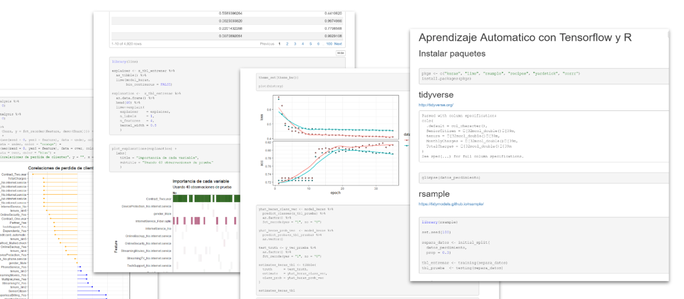
Task: Click the acc training history chart
Action: pos(336,163)
